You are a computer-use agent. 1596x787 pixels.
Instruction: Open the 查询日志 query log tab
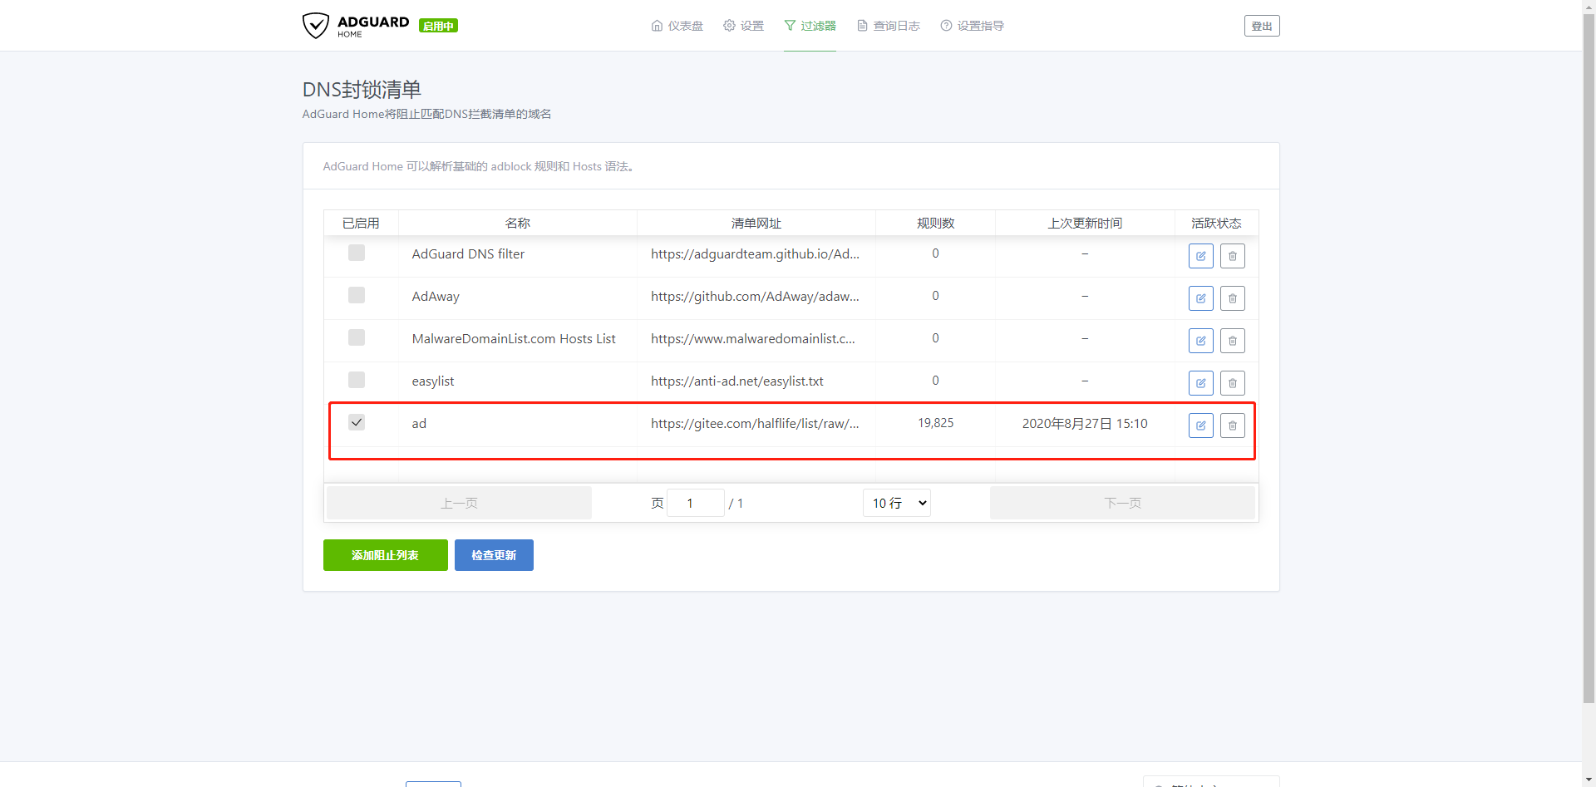point(888,26)
